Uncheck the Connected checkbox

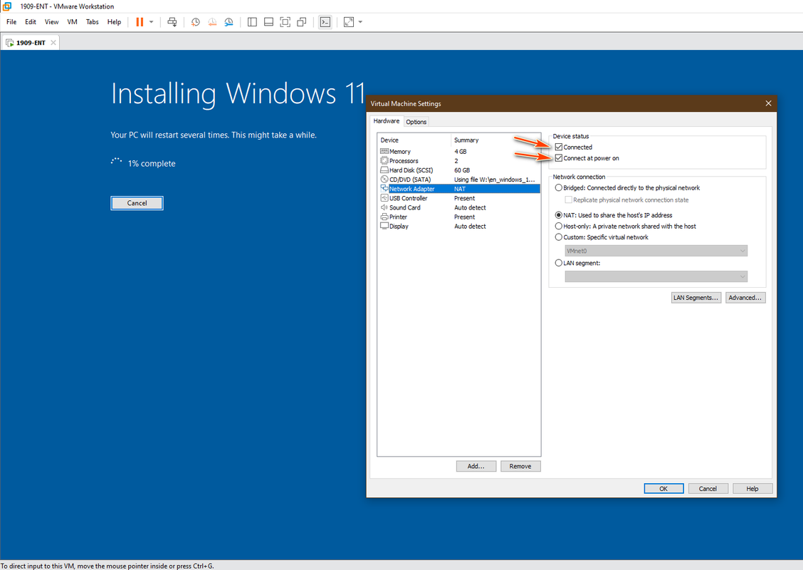559,147
